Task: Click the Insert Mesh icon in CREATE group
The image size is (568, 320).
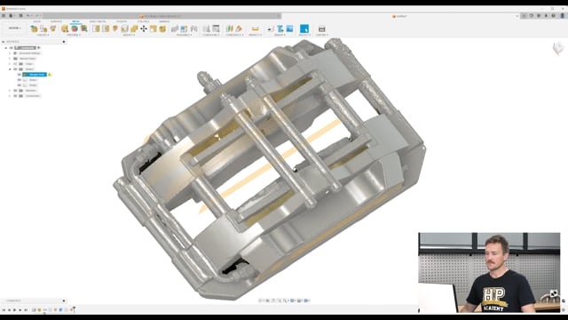Action: coord(34,28)
